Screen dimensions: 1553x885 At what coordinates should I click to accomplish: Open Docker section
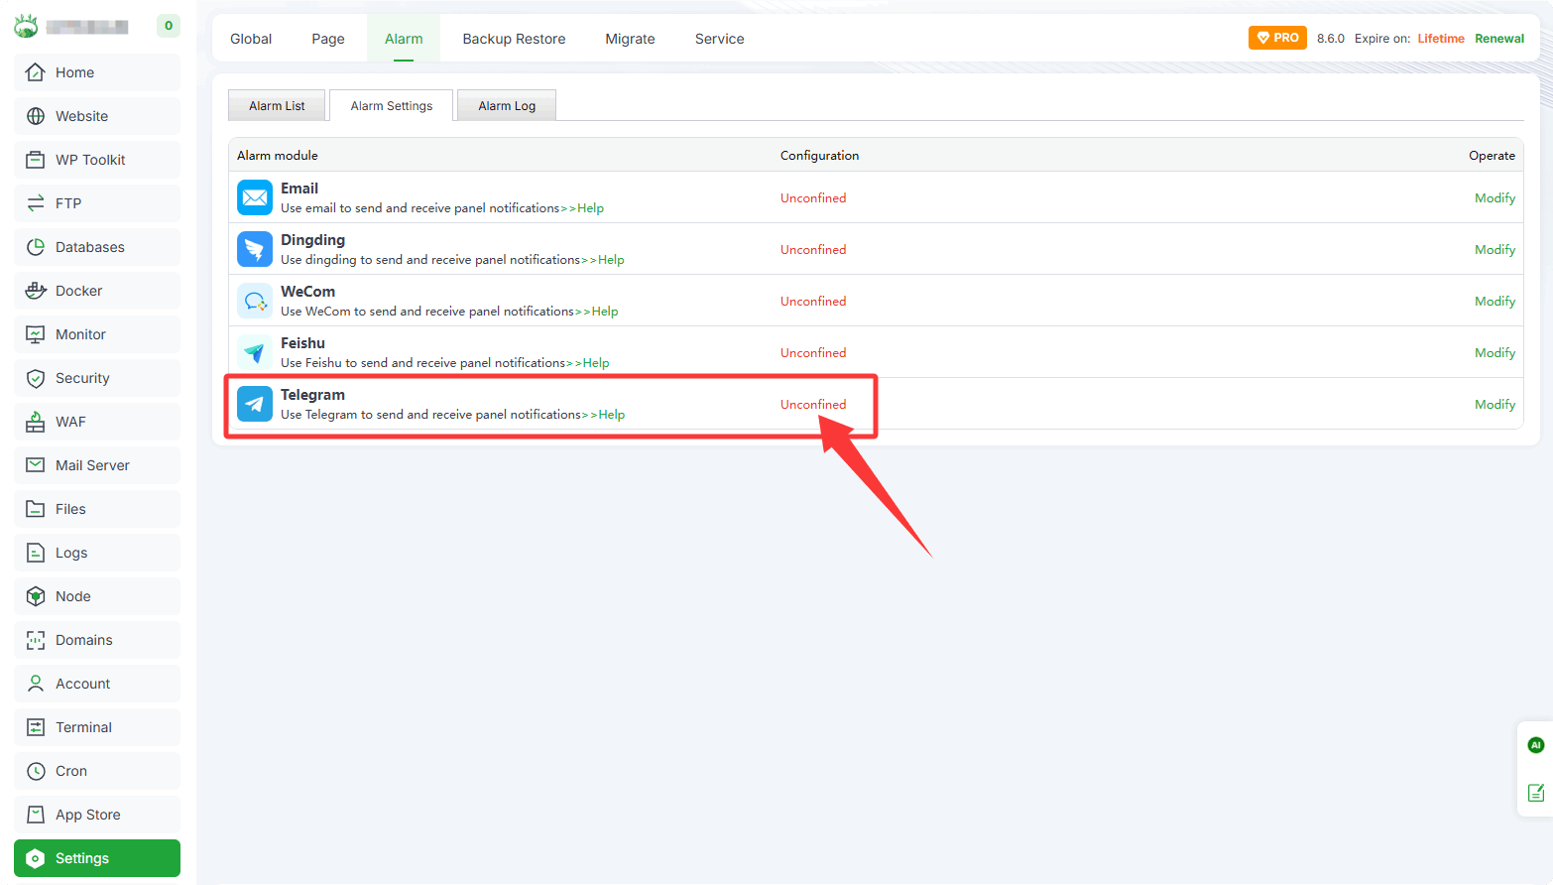pyautogui.click(x=97, y=291)
